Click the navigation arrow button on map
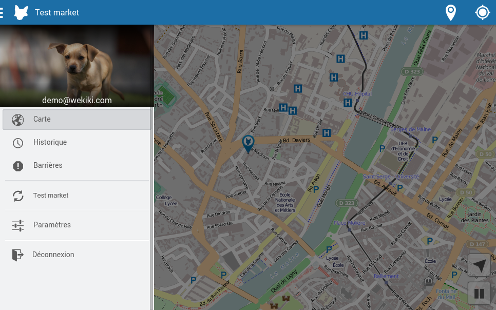 pos(479,265)
